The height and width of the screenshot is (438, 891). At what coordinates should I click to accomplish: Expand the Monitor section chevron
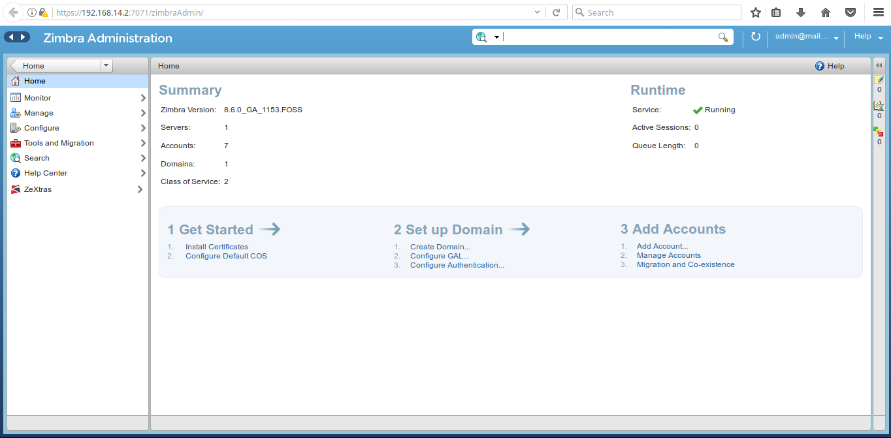pos(143,98)
